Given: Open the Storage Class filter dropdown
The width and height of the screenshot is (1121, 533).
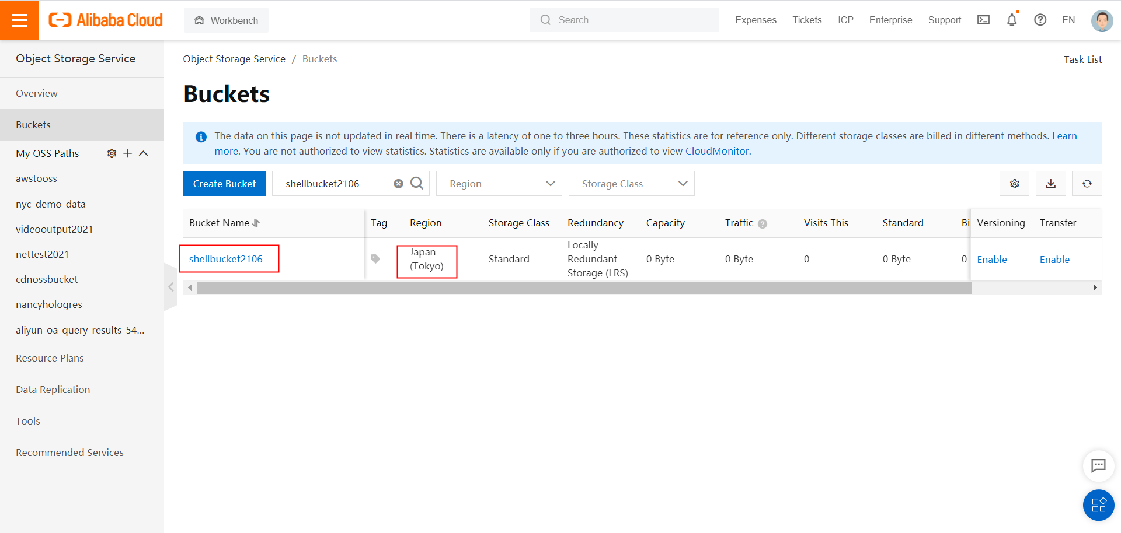Looking at the screenshot, I should [x=632, y=184].
